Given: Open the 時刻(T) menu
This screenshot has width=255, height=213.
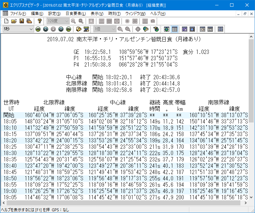Looking at the screenshot, I should (114, 14).
